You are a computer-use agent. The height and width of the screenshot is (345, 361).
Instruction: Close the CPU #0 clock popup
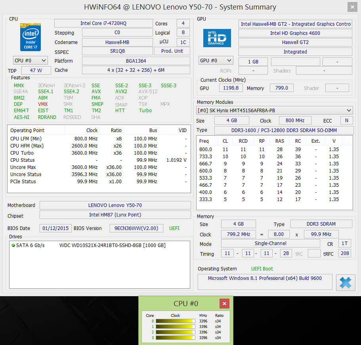(x=224, y=303)
